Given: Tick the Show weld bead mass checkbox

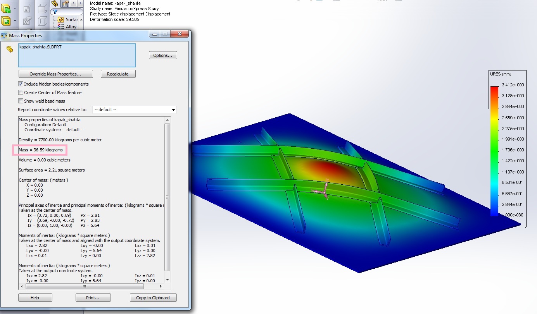Looking at the screenshot, I should click(21, 101).
